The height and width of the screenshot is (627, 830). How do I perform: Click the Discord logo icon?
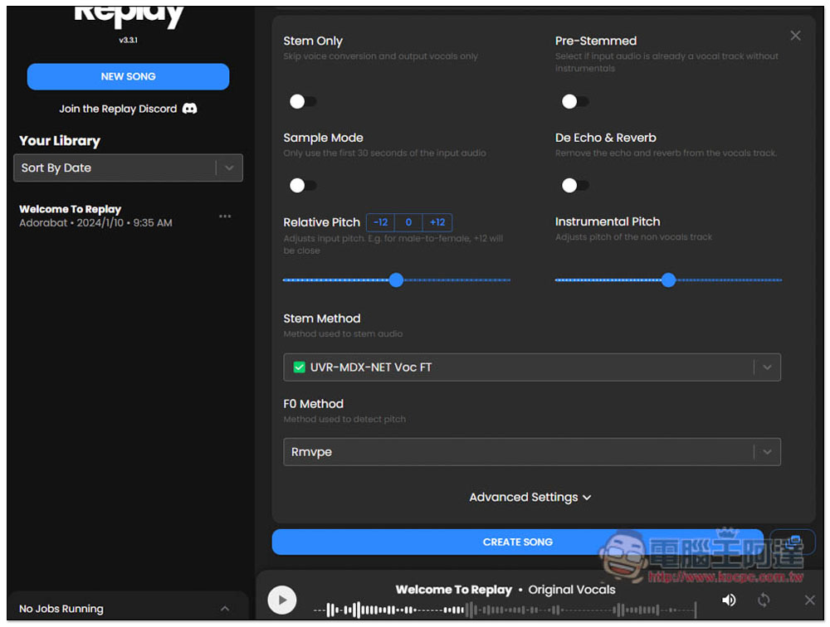coord(189,109)
